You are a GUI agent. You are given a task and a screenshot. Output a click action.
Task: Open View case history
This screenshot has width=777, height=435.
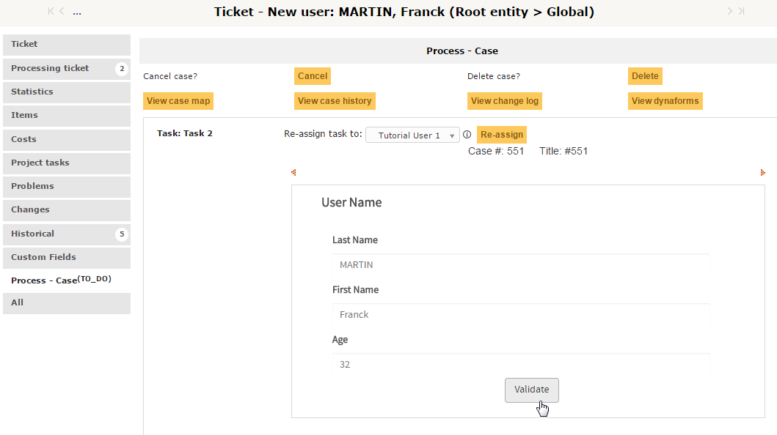click(335, 101)
